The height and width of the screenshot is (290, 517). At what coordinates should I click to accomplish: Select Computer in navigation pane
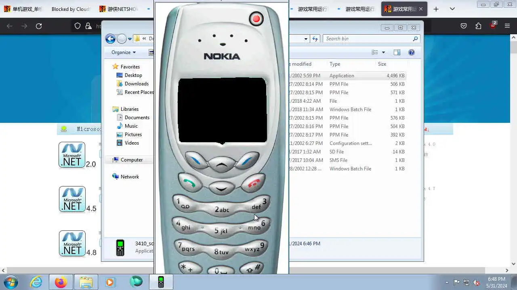(x=132, y=160)
